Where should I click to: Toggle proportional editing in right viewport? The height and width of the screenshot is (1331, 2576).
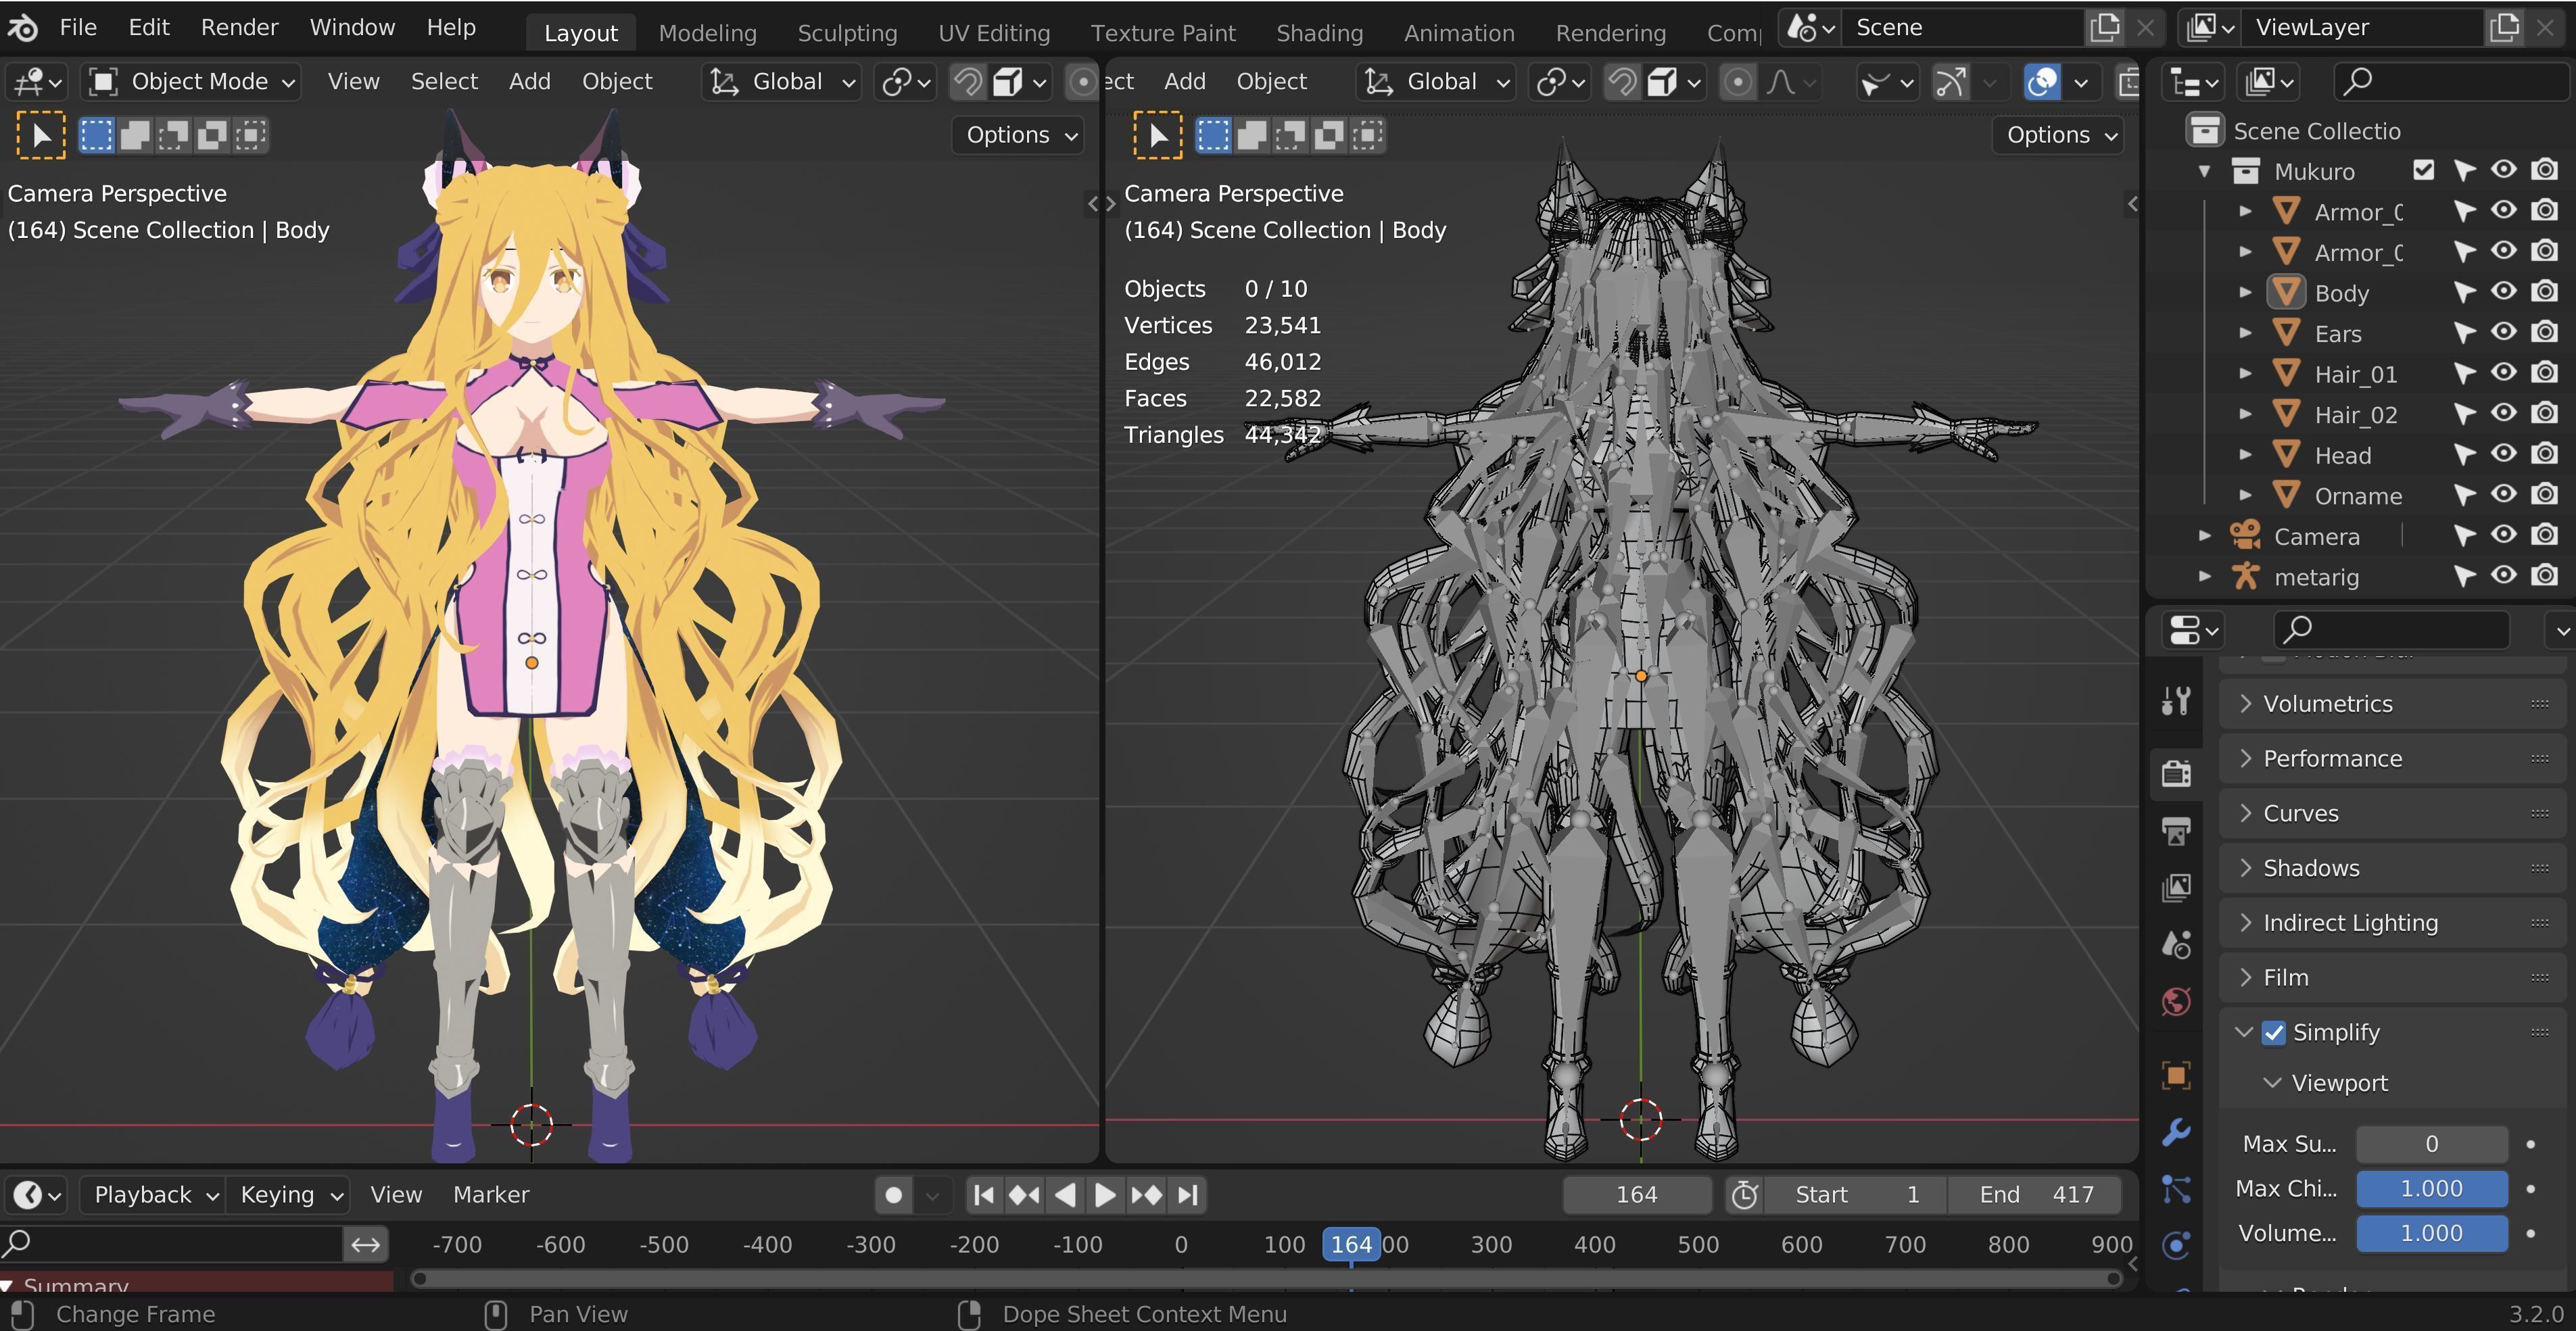(1738, 81)
